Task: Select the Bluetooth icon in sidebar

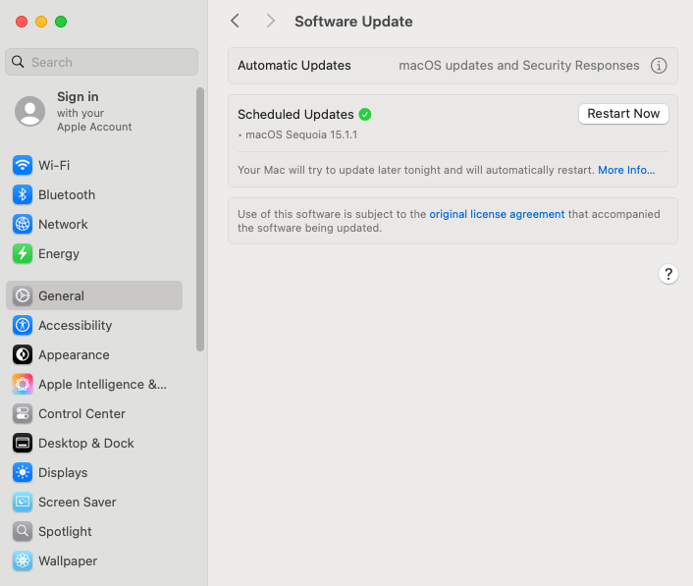Action: (x=23, y=195)
